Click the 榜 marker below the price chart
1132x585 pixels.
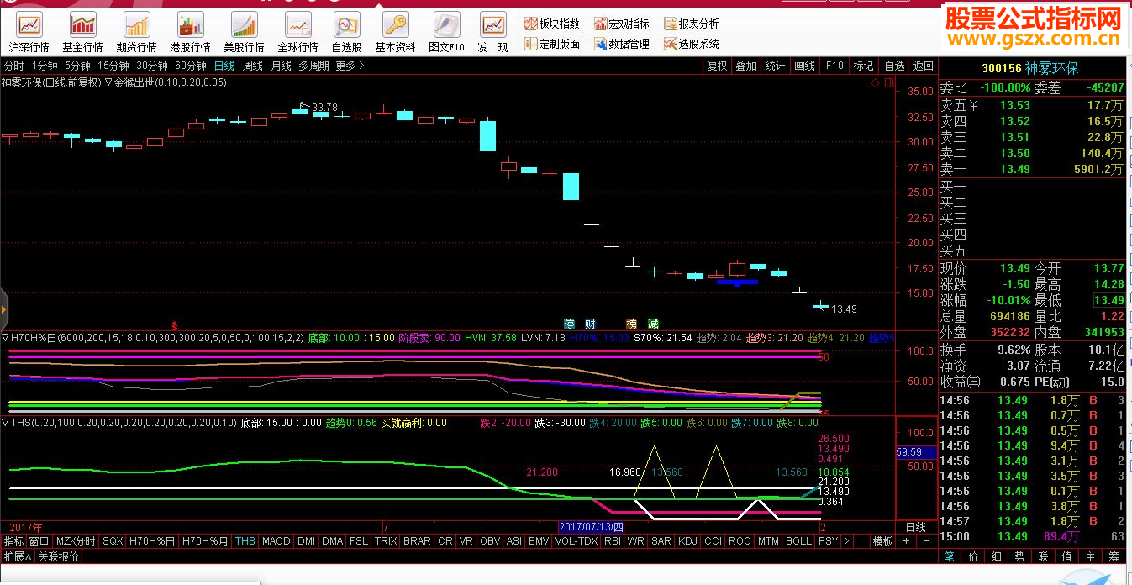tap(631, 324)
